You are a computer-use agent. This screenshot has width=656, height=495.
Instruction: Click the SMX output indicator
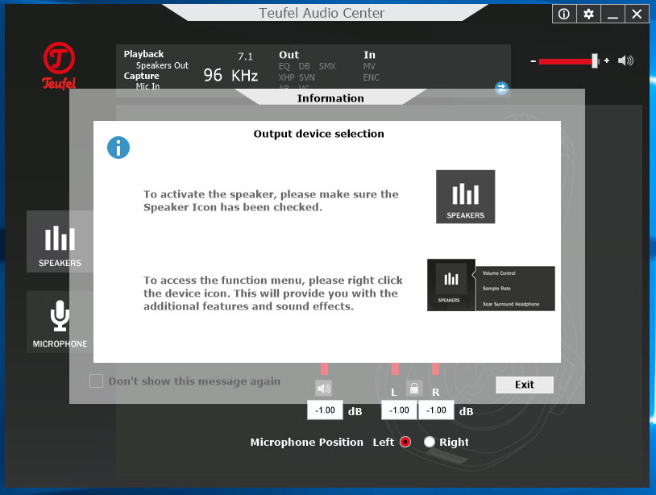(327, 66)
